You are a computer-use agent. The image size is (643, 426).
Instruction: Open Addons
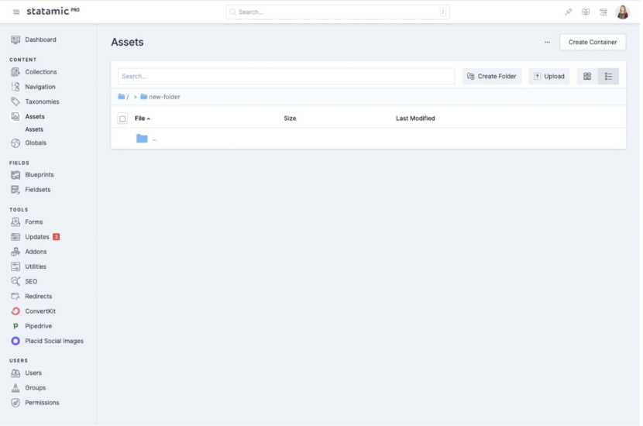pyautogui.click(x=36, y=251)
